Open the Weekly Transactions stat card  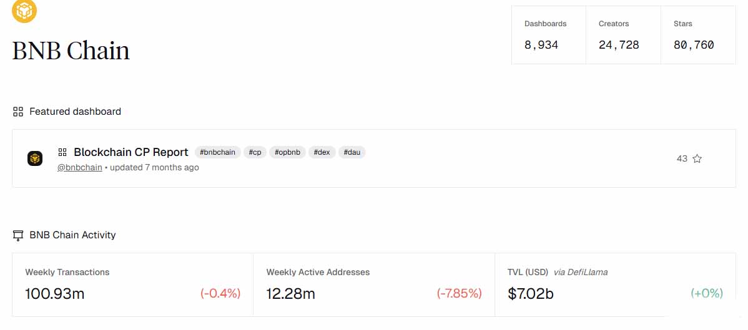(132, 284)
